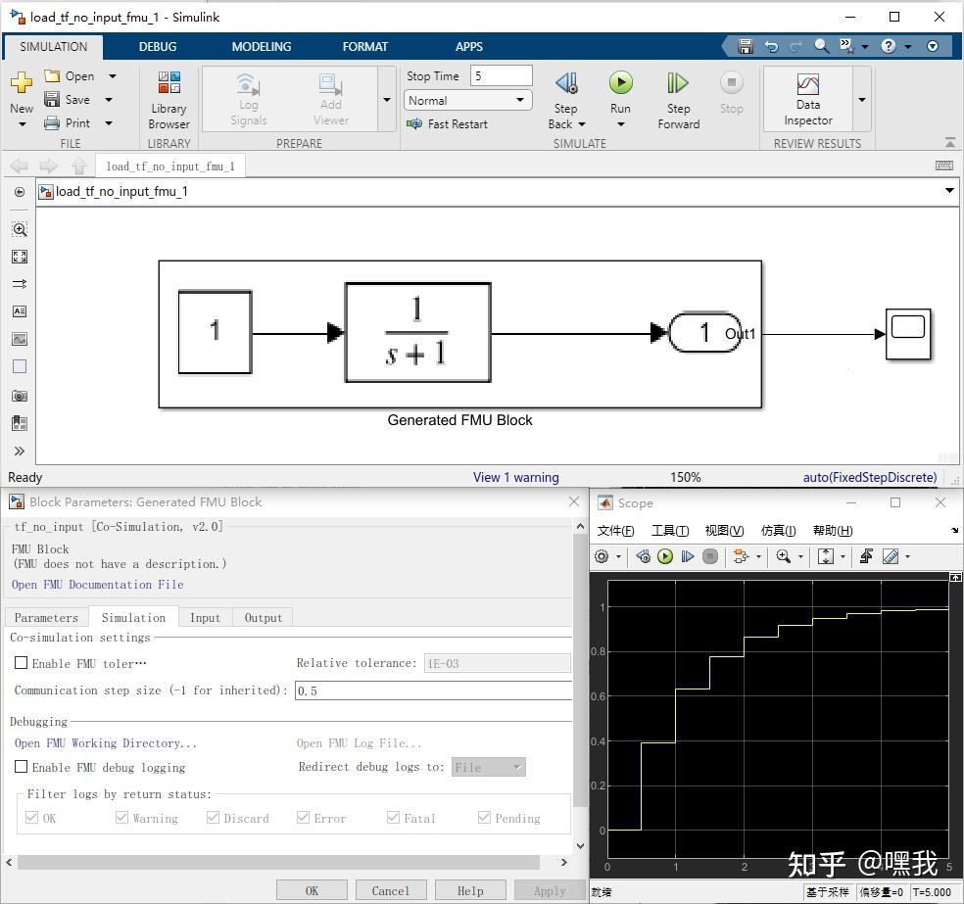Screen dimensions: 964x904
Task: Click the Communication step size field
Action: tap(431, 690)
